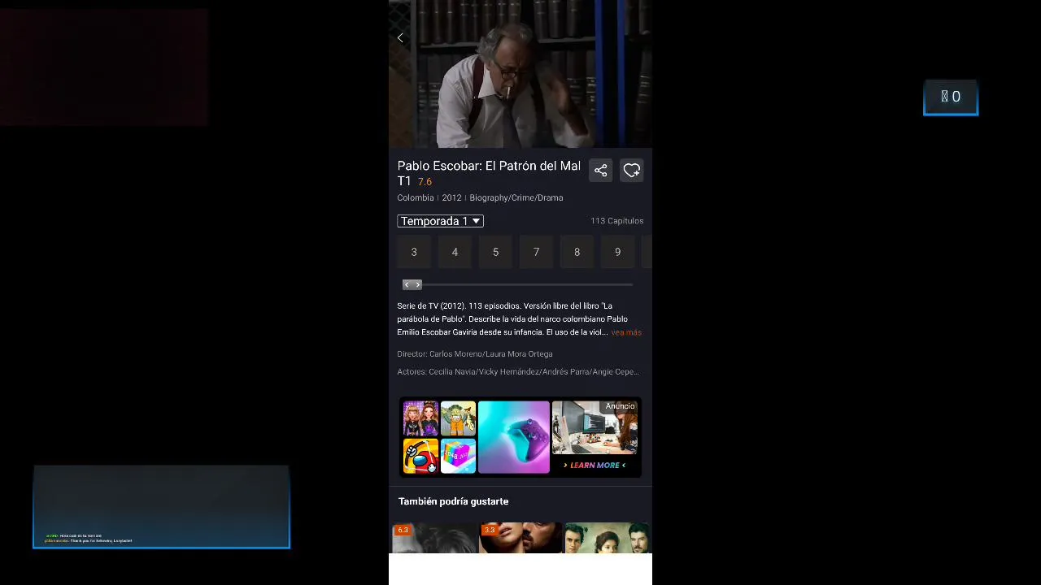The image size is (1041, 585).
Task: Click the 'Anuncio' ad label
Action: 620,406
